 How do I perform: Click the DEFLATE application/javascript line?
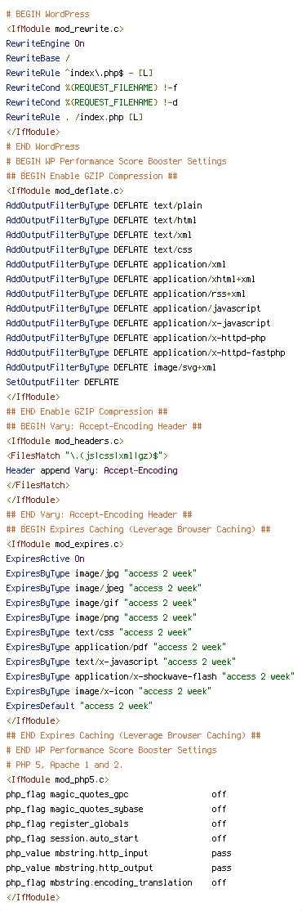[133, 308]
